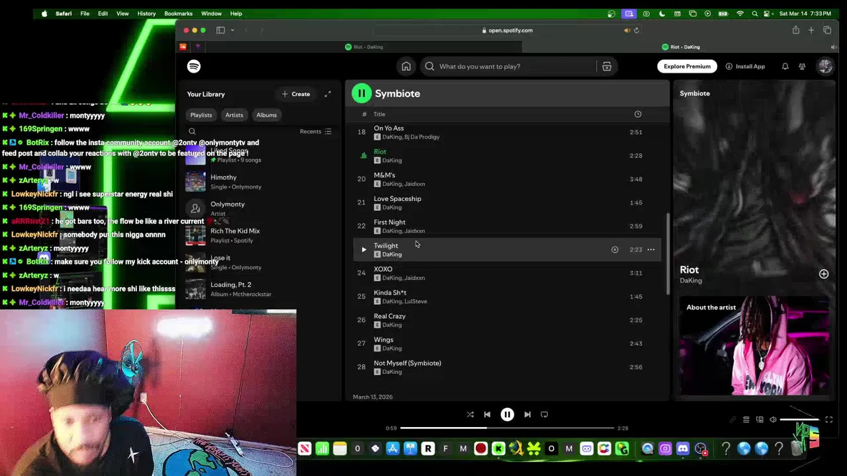The width and height of the screenshot is (847, 476).
Task: Filter library by Albums
Action: (x=267, y=115)
